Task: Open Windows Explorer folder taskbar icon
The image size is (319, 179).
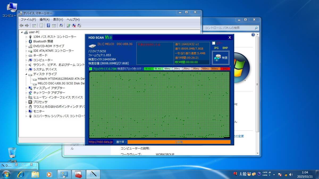Action: (x=35, y=174)
